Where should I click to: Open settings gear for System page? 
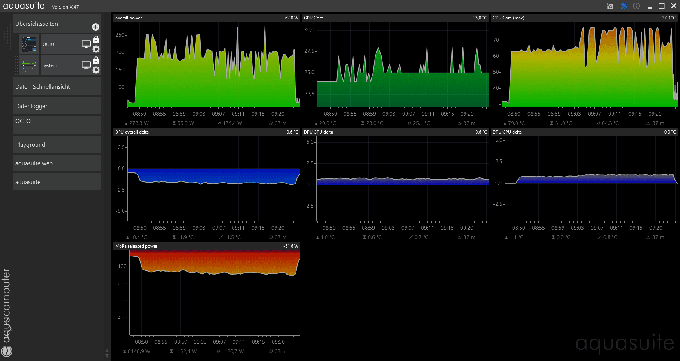coord(96,70)
